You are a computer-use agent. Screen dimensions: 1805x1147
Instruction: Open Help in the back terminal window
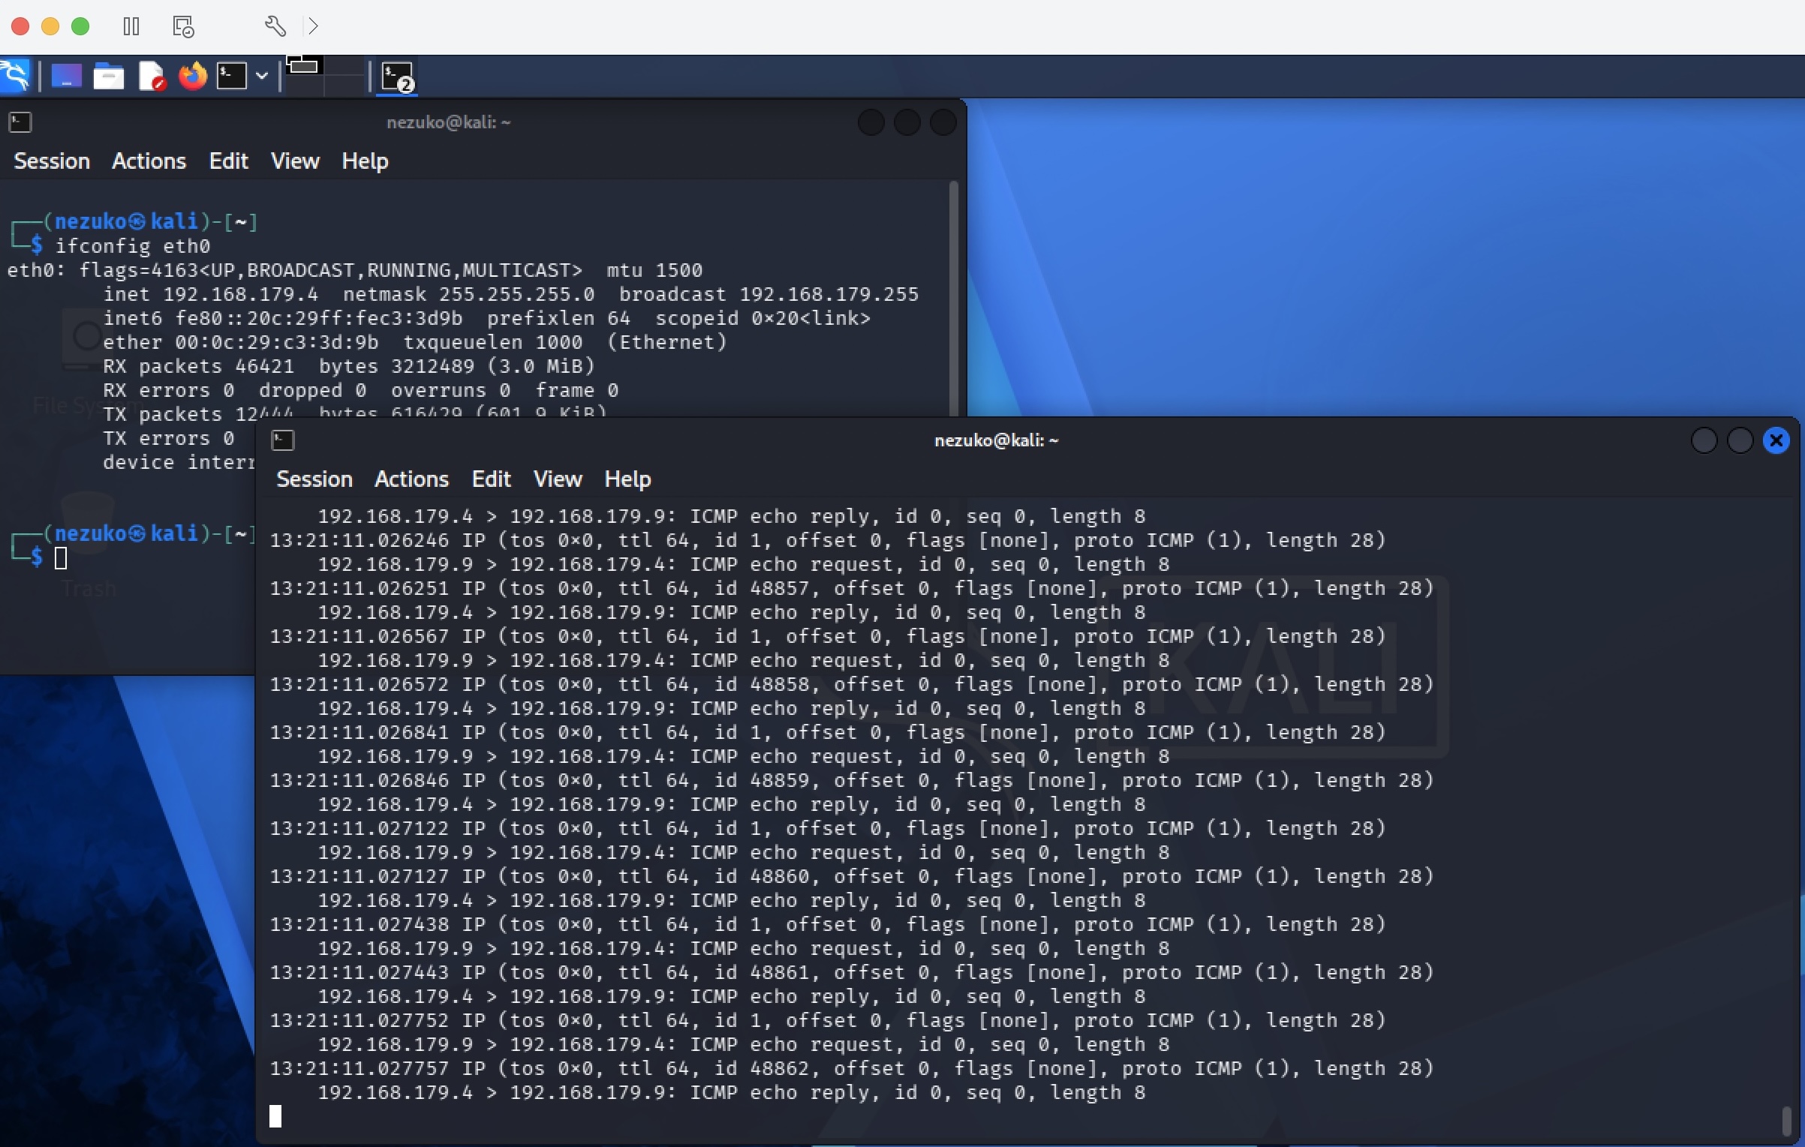365,161
